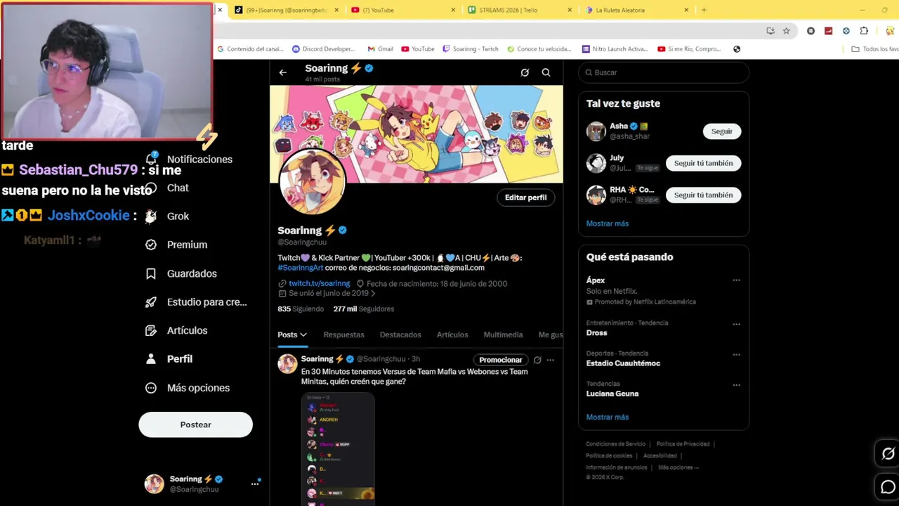The width and height of the screenshot is (899, 506).
Task: Click the back arrow beside Soarinng header
Action: click(282, 72)
